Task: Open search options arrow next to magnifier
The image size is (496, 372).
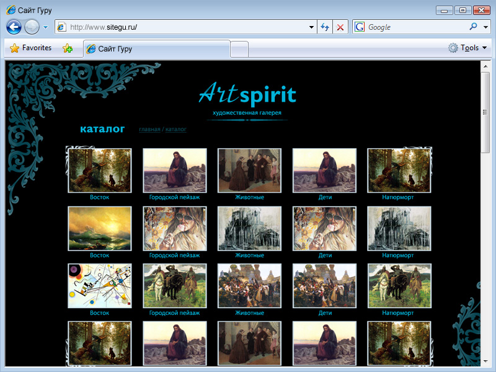Action: (485, 27)
